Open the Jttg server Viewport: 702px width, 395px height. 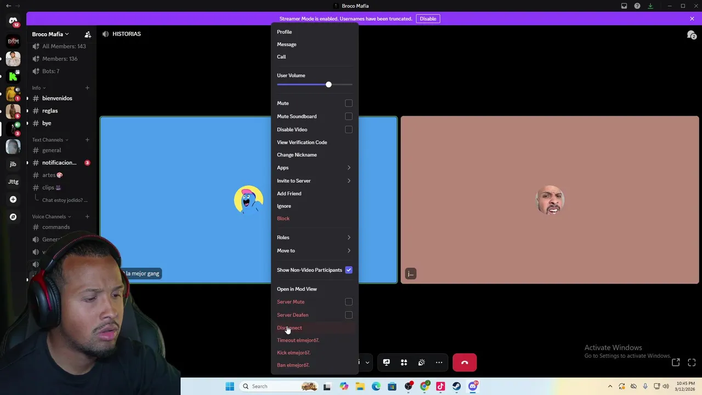(x=13, y=182)
